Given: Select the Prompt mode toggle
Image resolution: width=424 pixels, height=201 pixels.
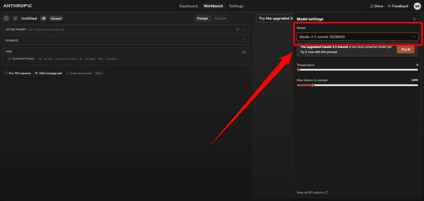Looking at the screenshot, I should pyautogui.click(x=202, y=19).
